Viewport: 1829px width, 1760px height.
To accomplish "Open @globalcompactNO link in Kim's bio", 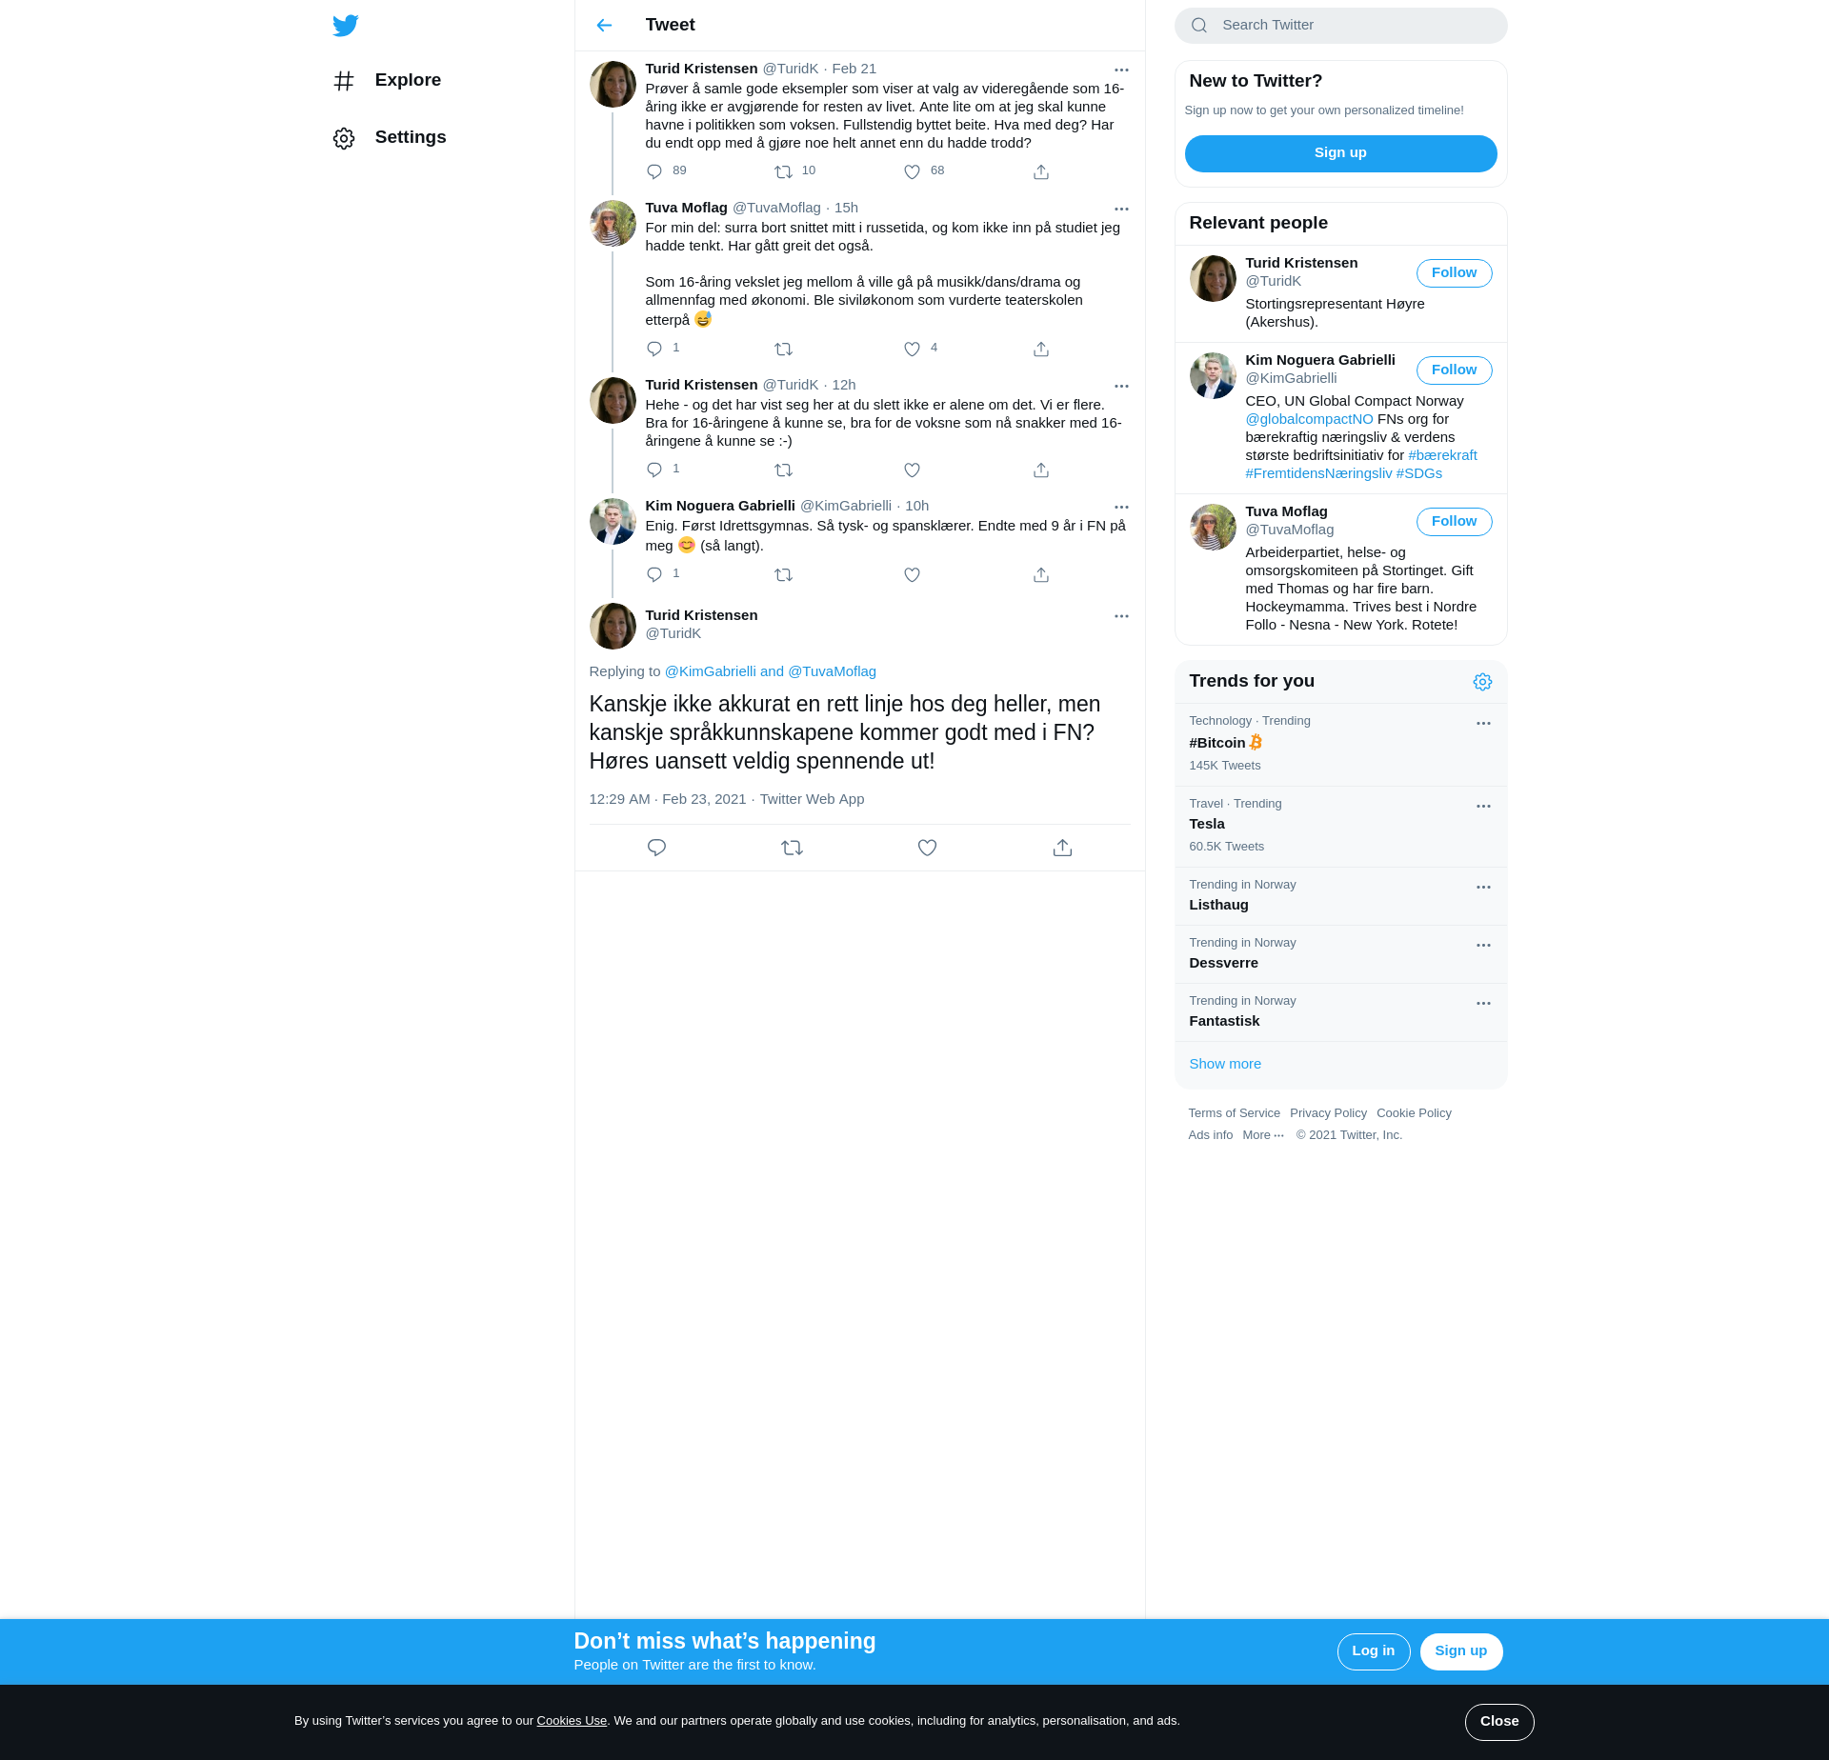I will [x=1309, y=419].
